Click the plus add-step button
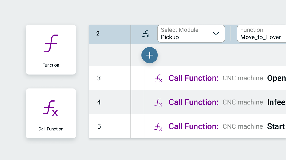 150,55
